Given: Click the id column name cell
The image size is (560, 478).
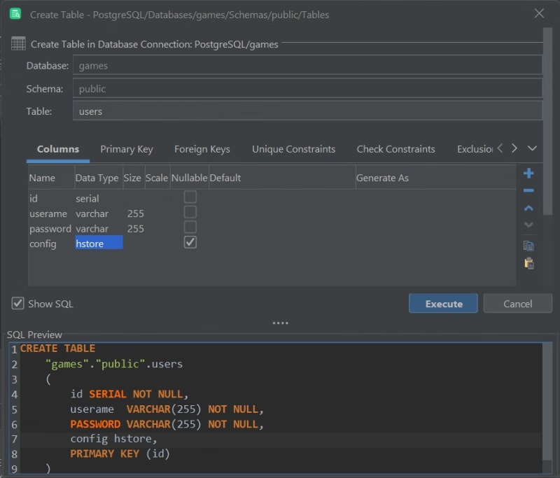Looking at the screenshot, I should 51,199.
